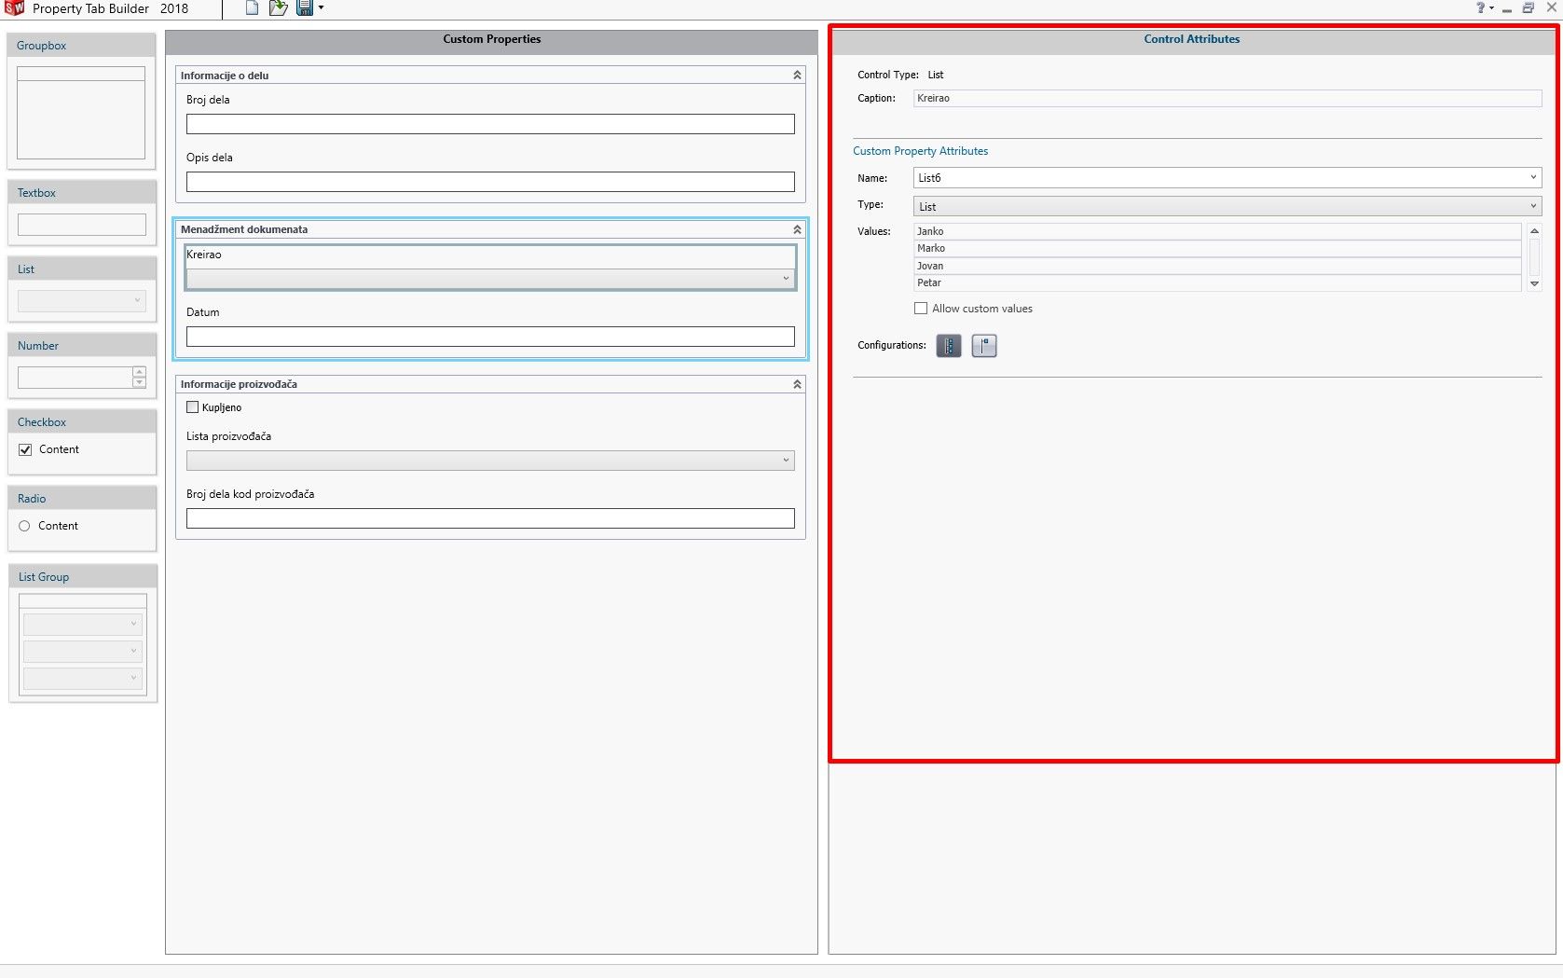Check the Kupljeno checkbox
This screenshot has height=978, width=1563.
coord(193,406)
